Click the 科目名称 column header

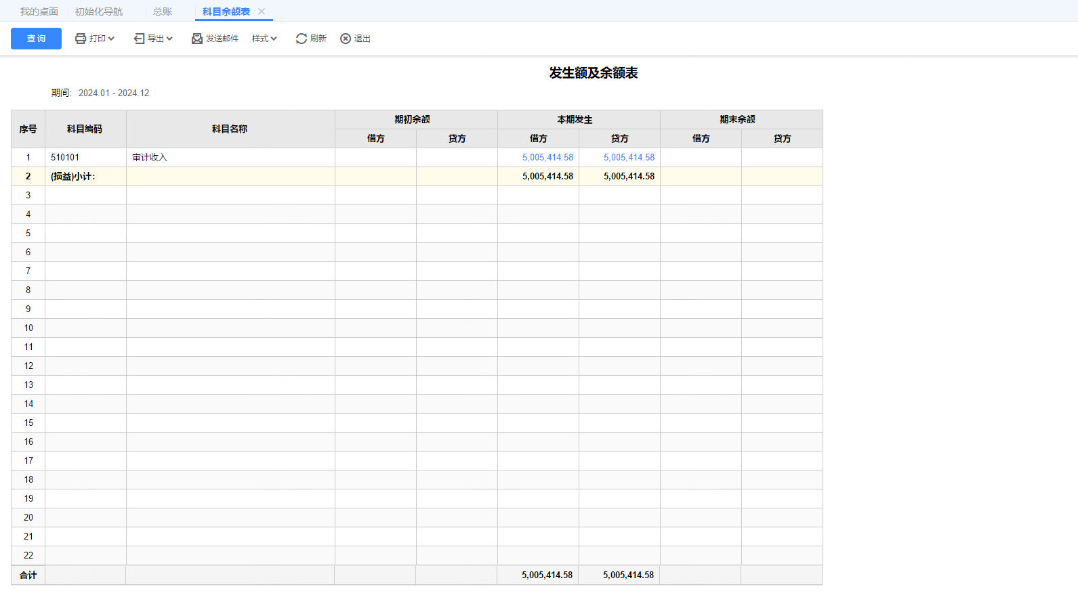coord(230,129)
